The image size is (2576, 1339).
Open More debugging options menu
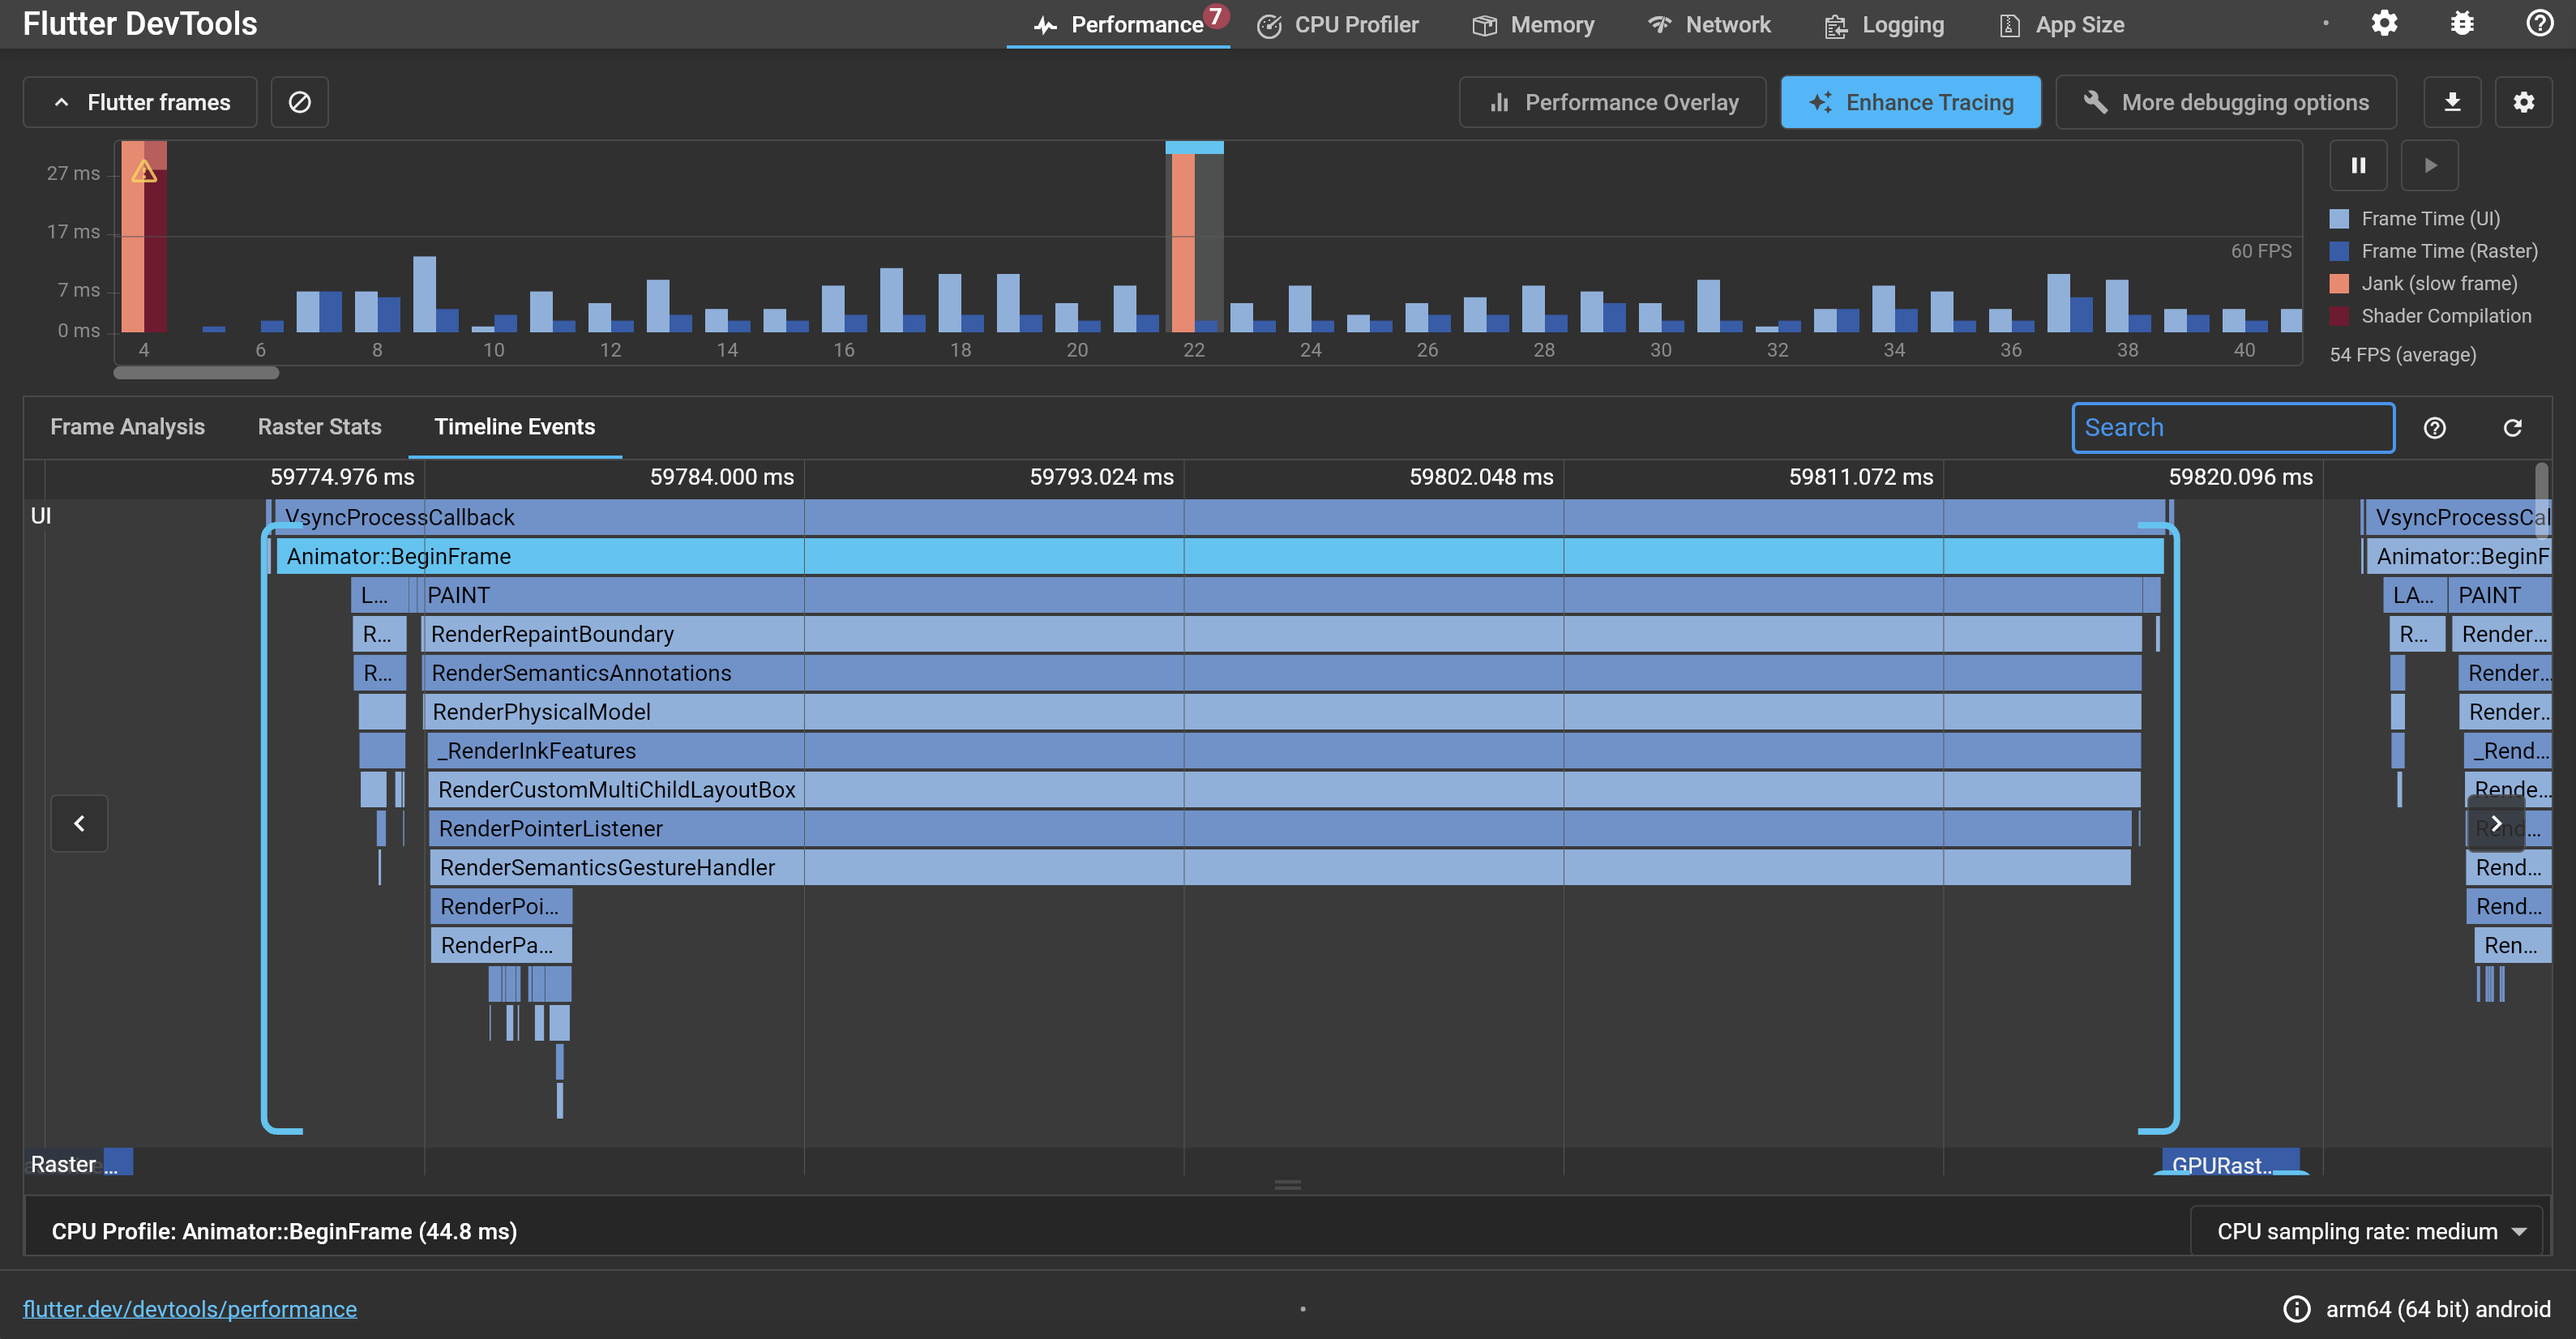click(2226, 102)
